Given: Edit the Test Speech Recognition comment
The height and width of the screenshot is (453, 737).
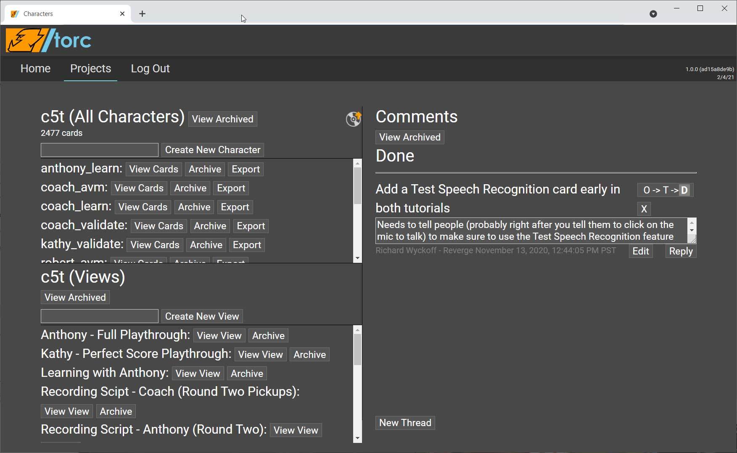Looking at the screenshot, I should (640, 251).
